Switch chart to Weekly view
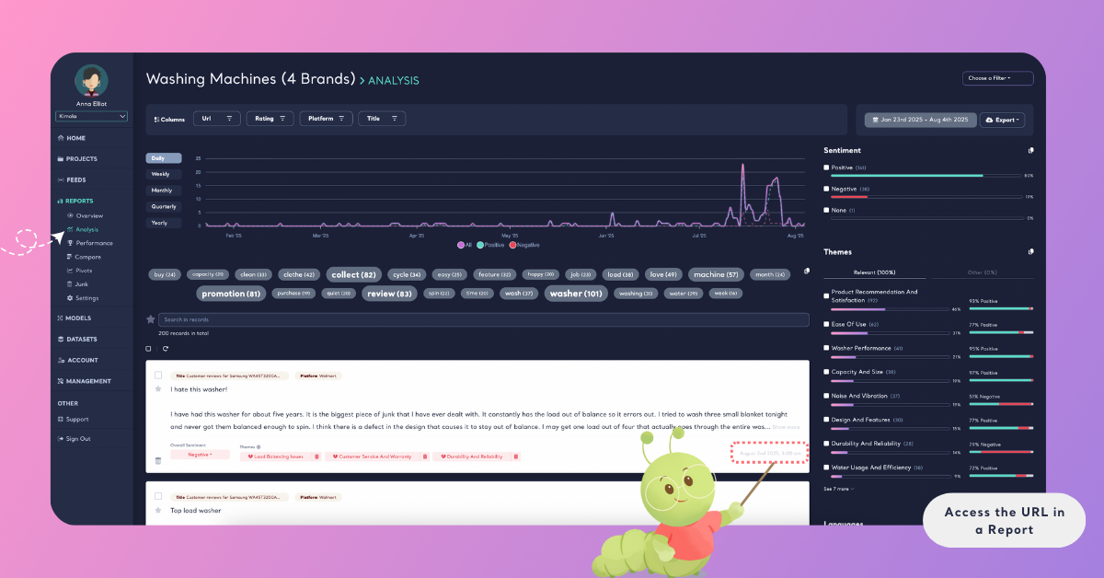This screenshot has width=1104, height=578. (164, 174)
